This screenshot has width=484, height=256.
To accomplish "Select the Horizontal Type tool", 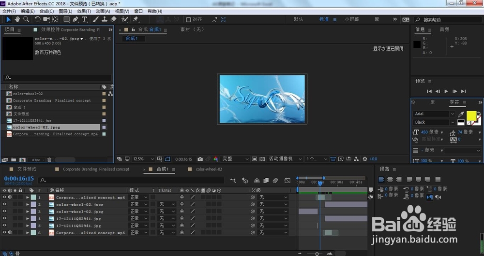I will [x=84, y=19].
